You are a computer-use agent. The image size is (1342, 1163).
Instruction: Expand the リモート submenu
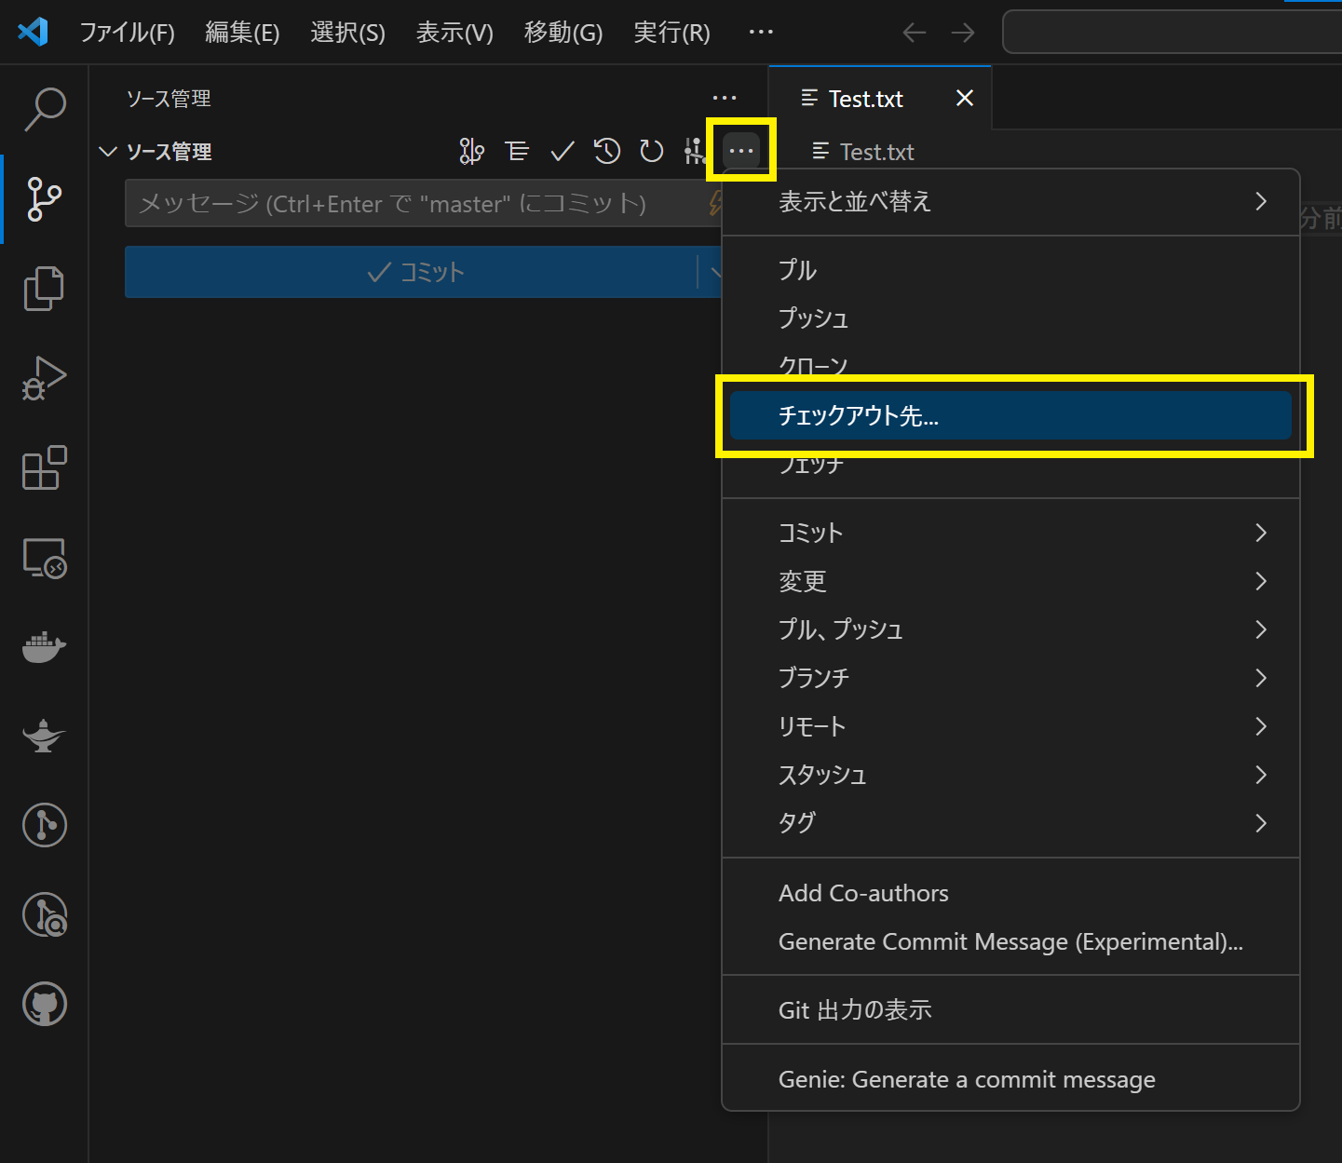tap(1010, 726)
